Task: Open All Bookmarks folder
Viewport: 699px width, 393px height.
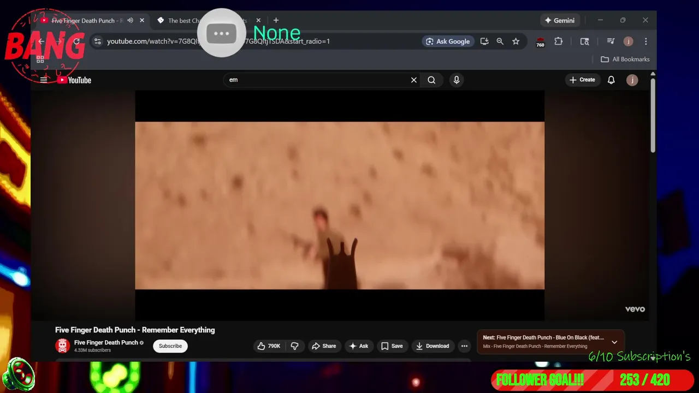Action: click(625, 59)
